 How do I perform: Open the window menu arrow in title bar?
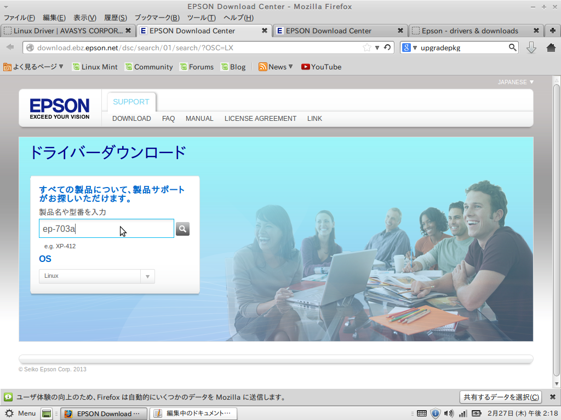click(5, 7)
